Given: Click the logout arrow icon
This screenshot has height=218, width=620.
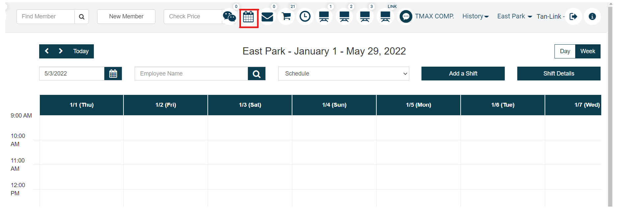Looking at the screenshot, I should tap(573, 16).
